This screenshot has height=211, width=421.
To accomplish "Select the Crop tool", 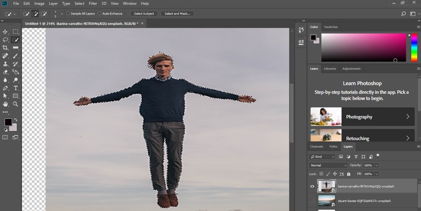I will tap(5, 48).
